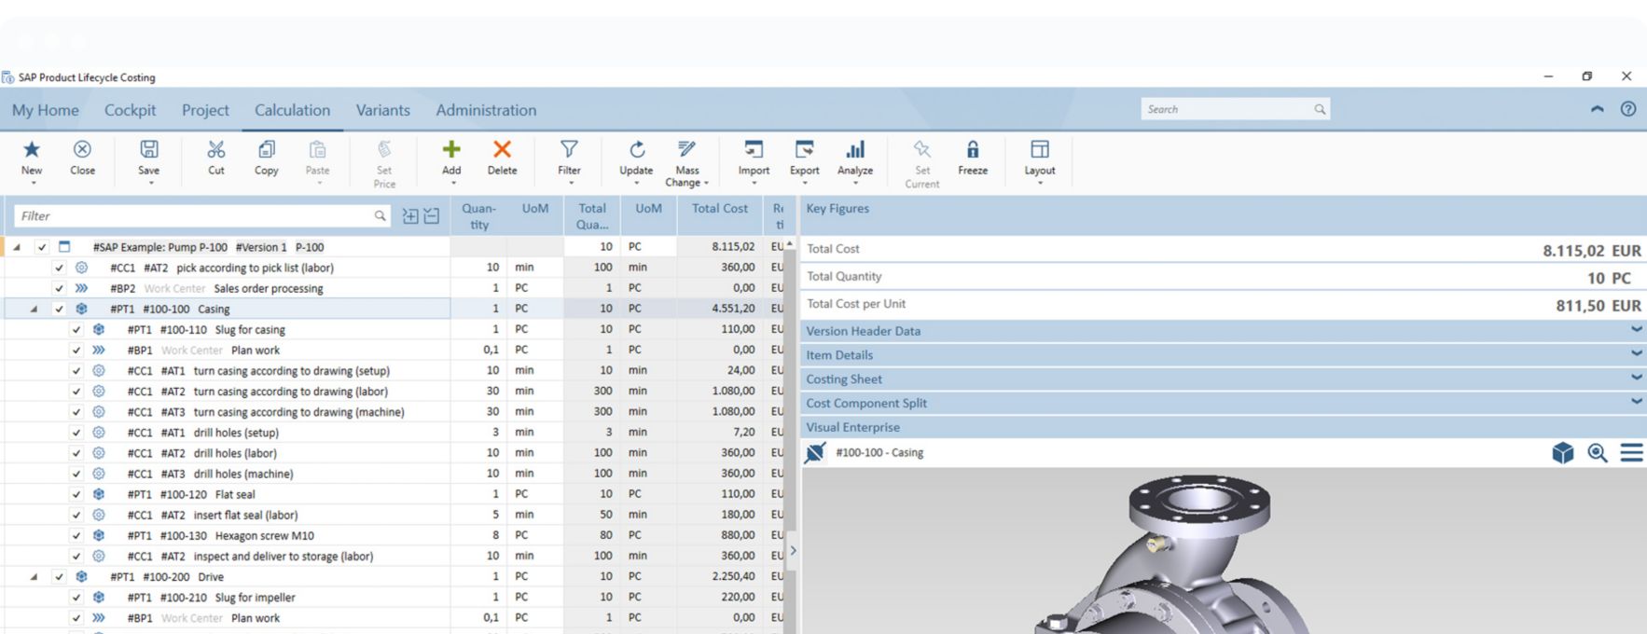Toggle checkbox for Hexagon screw M10 row

click(x=76, y=536)
